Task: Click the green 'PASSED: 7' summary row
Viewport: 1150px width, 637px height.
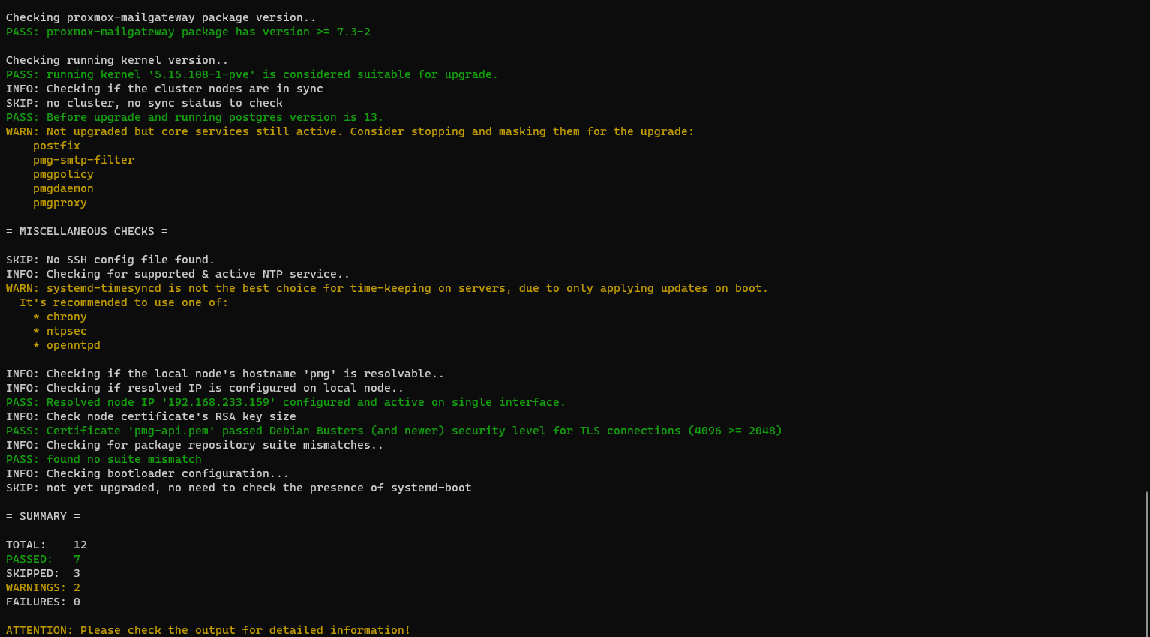Action: 43,559
